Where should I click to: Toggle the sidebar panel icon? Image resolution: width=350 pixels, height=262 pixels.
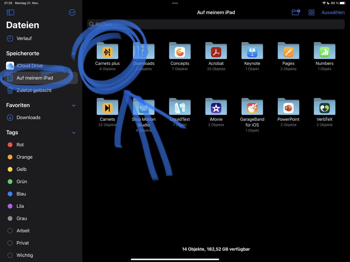tap(11, 13)
